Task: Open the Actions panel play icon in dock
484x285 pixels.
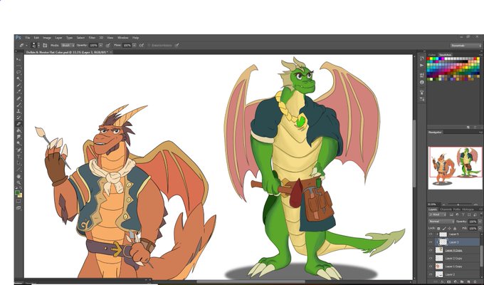Action: coord(421,66)
